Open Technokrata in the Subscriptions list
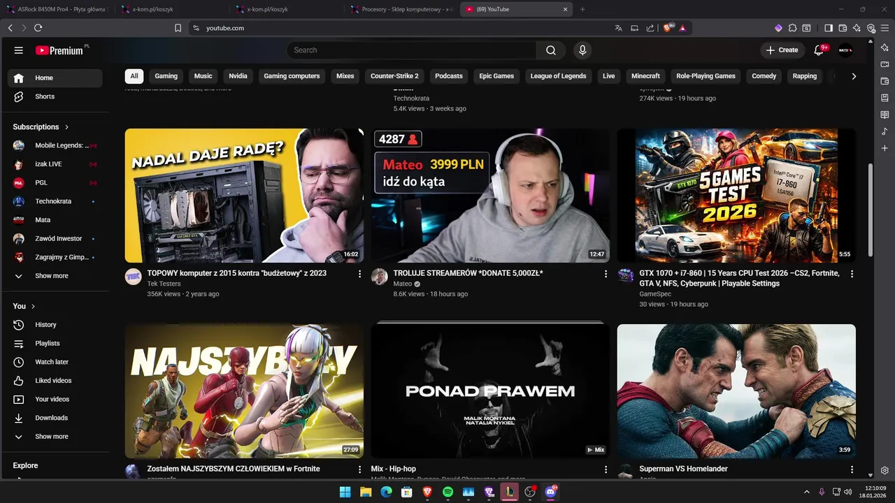 [55, 201]
